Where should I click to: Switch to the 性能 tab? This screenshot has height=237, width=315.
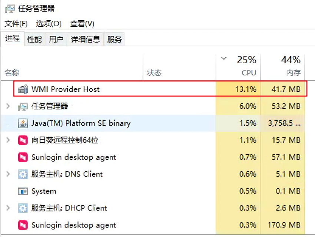pos(34,39)
